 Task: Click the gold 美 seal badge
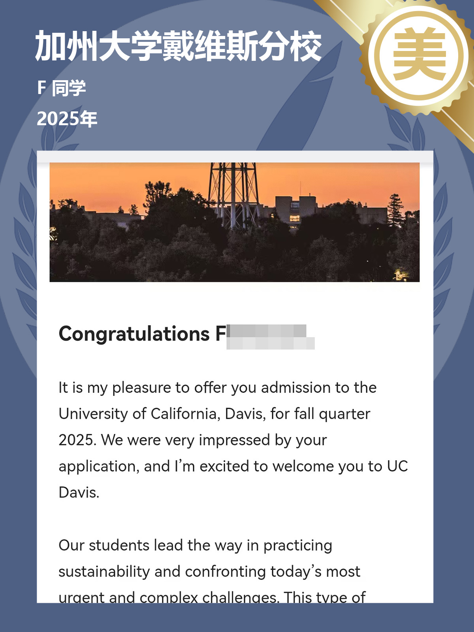tap(419, 55)
